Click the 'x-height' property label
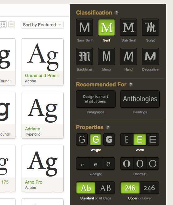 (x=95, y=174)
